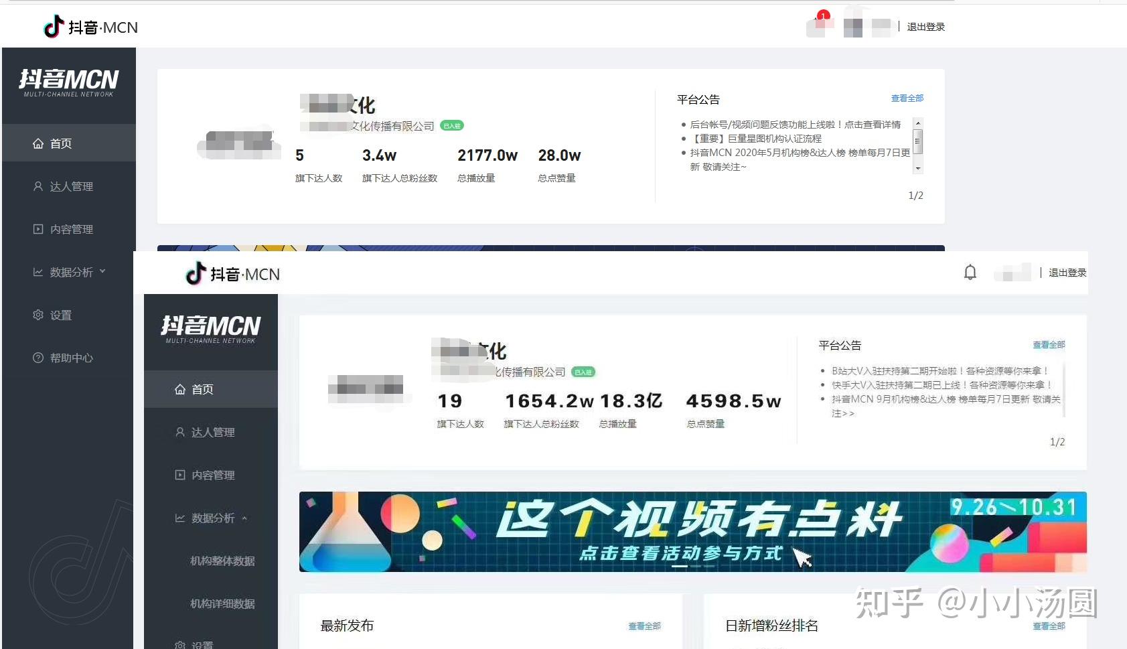Open 机构整体数据 submenu item

pos(222,560)
